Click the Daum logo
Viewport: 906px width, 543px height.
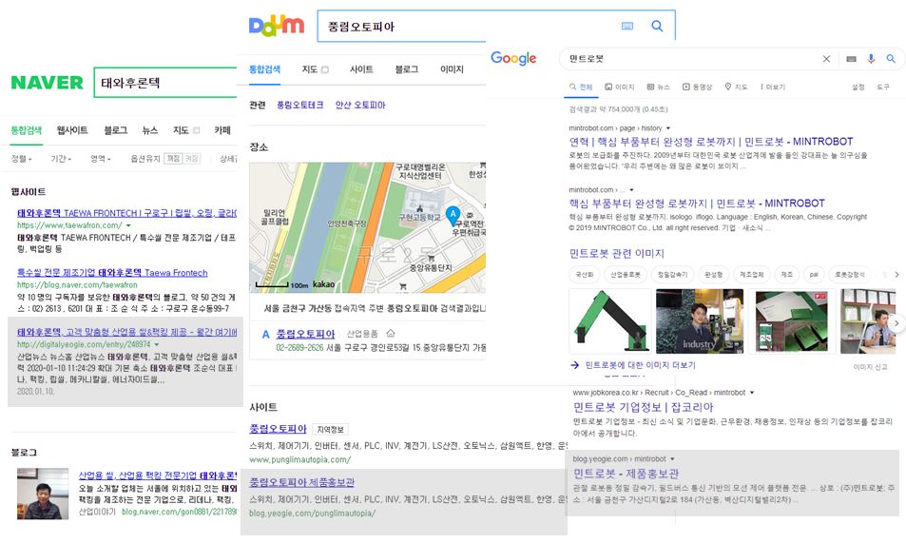tap(277, 26)
